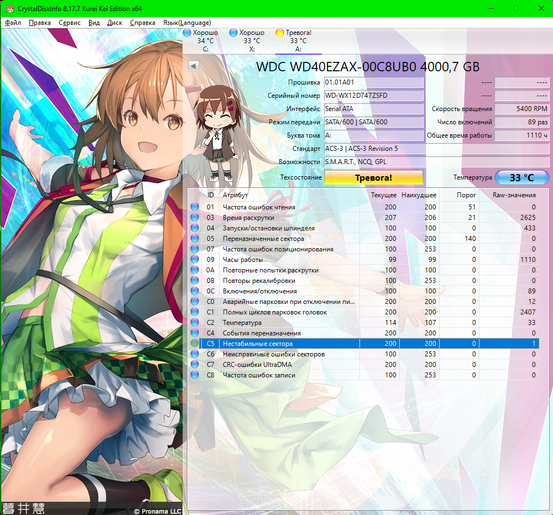The width and height of the screenshot is (553, 515).
Task: Select disk C: with Хорошо status
Action: pyautogui.click(x=205, y=40)
